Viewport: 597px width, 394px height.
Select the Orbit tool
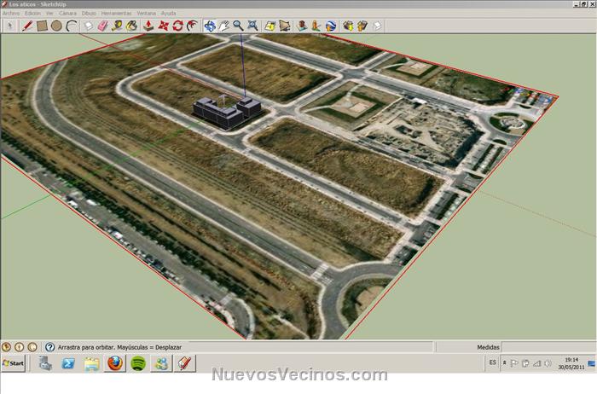pos(210,26)
